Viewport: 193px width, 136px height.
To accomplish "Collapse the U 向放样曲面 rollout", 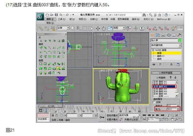I will coord(166,73).
